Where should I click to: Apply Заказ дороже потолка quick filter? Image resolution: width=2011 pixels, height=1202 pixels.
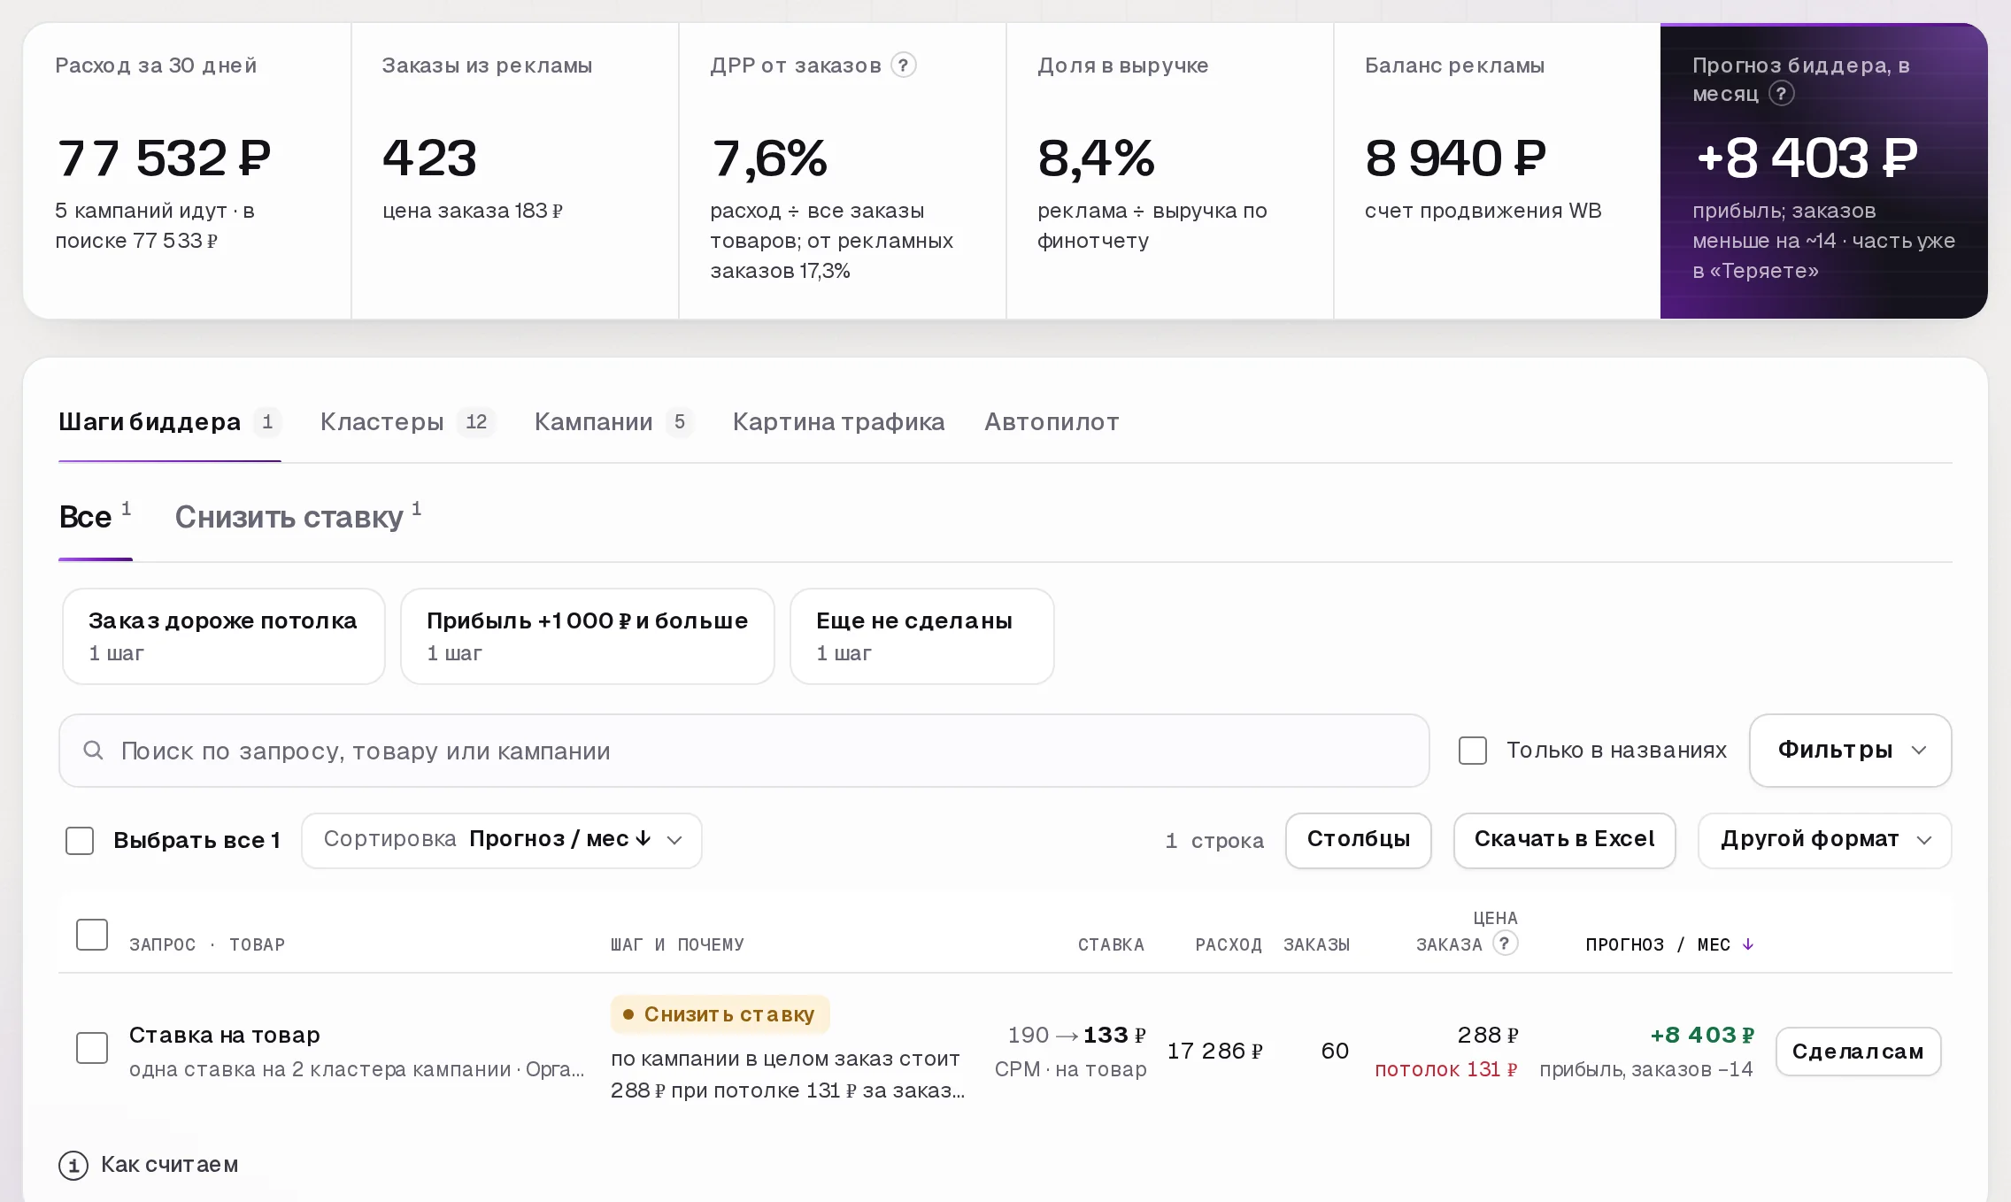click(x=224, y=636)
